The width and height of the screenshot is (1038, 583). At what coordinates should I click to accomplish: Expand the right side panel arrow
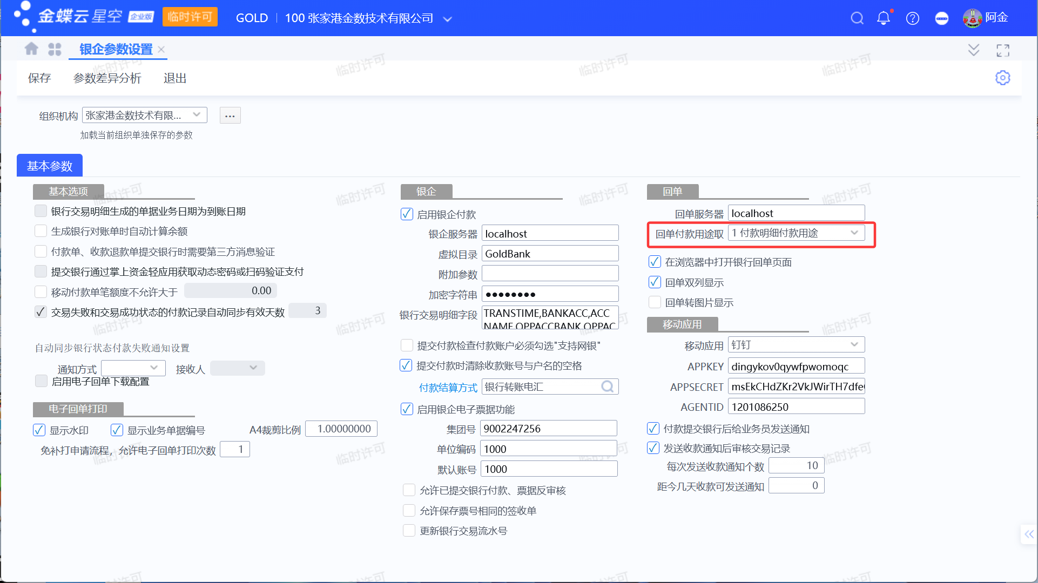pyautogui.click(x=1029, y=534)
